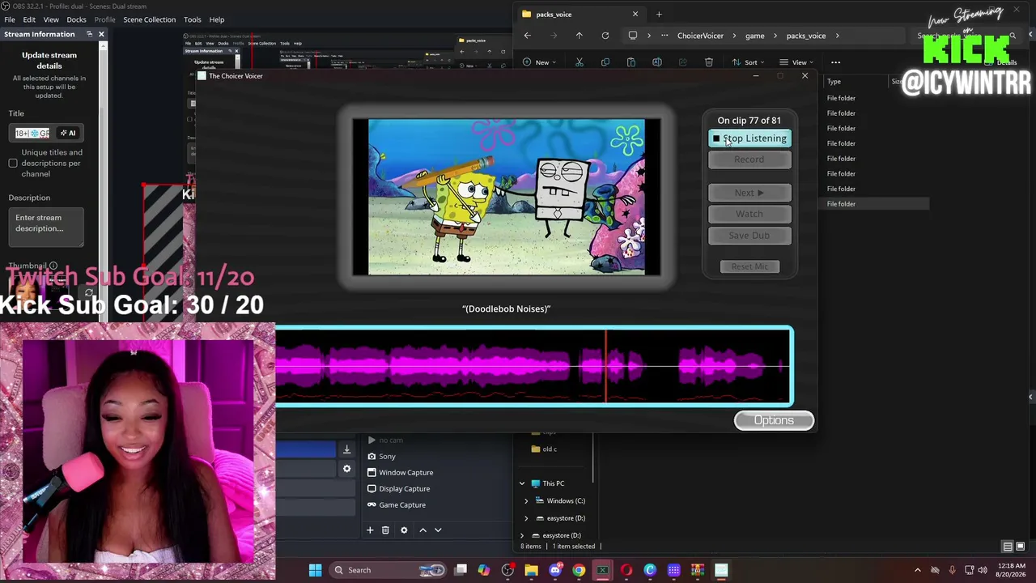The height and width of the screenshot is (583, 1036).
Task: Click the Cut scissors icon
Action: [579, 62]
